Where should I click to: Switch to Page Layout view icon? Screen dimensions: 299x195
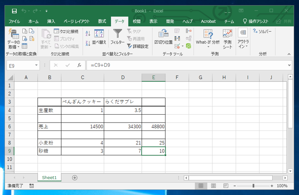click(x=213, y=186)
